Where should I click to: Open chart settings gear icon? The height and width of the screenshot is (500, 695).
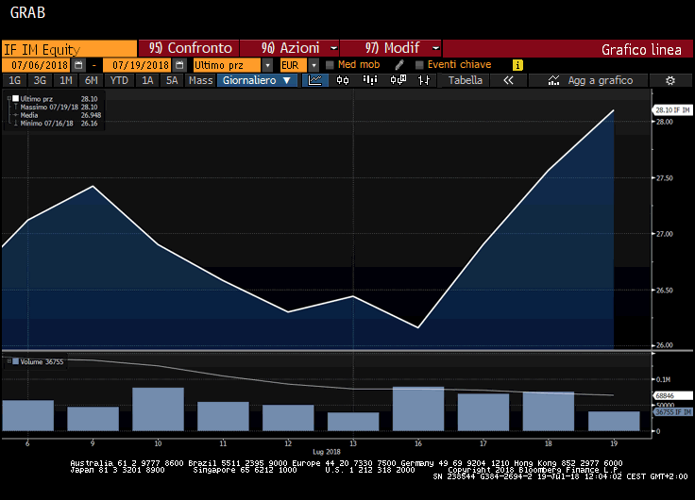[670, 81]
